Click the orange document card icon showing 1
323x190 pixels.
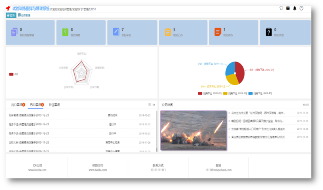pyautogui.click(x=218, y=32)
